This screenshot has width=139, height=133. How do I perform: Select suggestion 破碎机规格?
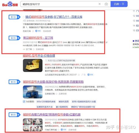[64, 102]
